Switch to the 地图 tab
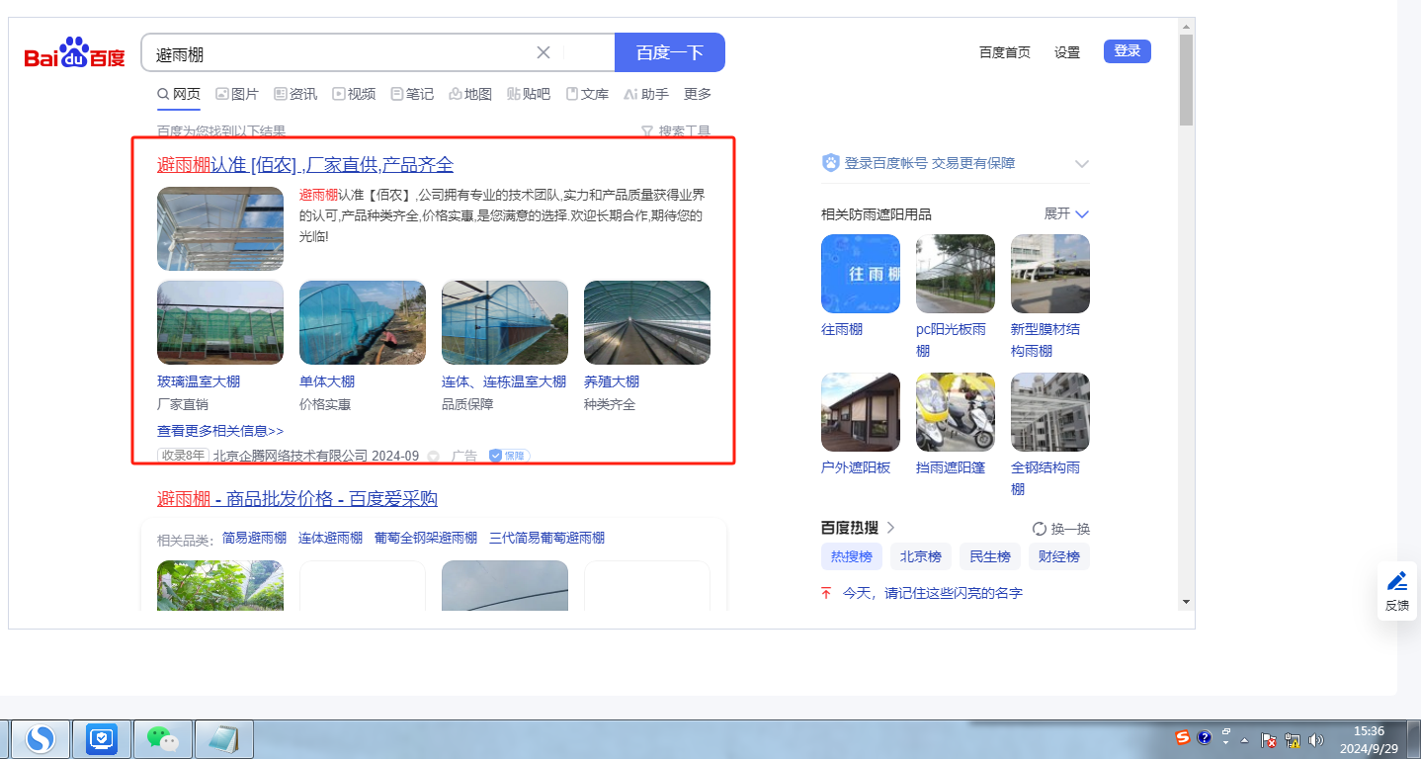 [470, 94]
